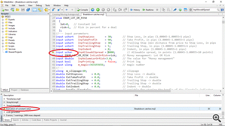Navigate back with the blue left arrow
This screenshot has width=225, height=126.
click(67, 10)
